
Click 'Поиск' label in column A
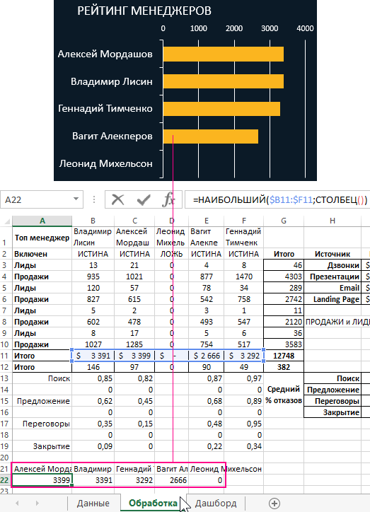[42, 378]
